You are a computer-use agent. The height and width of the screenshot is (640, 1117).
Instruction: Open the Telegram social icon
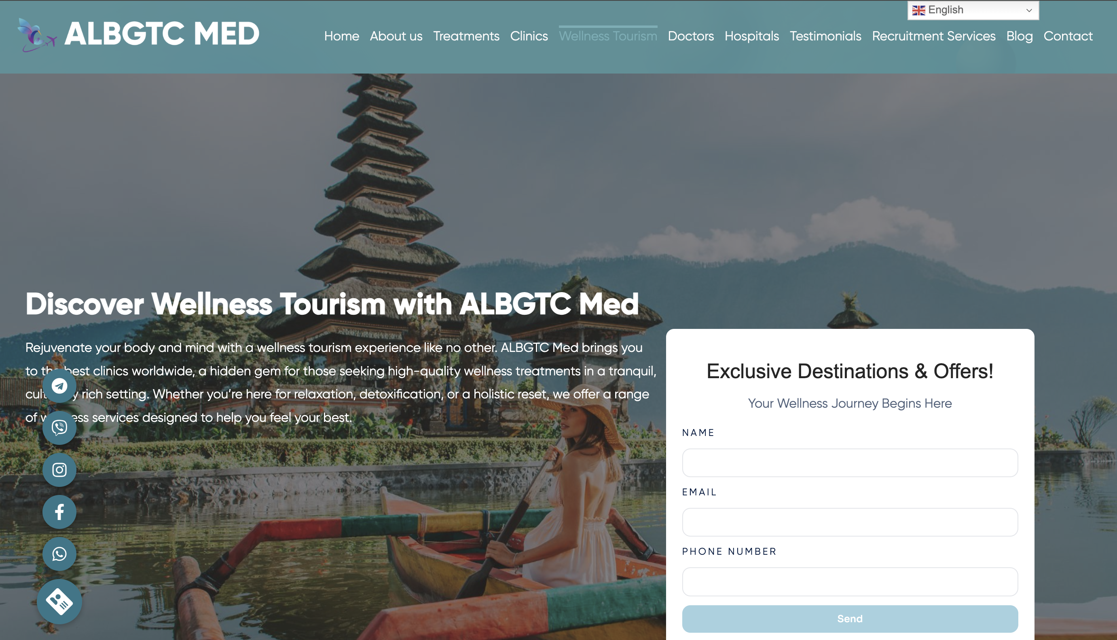pyautogui.click(x=59, y=386)
